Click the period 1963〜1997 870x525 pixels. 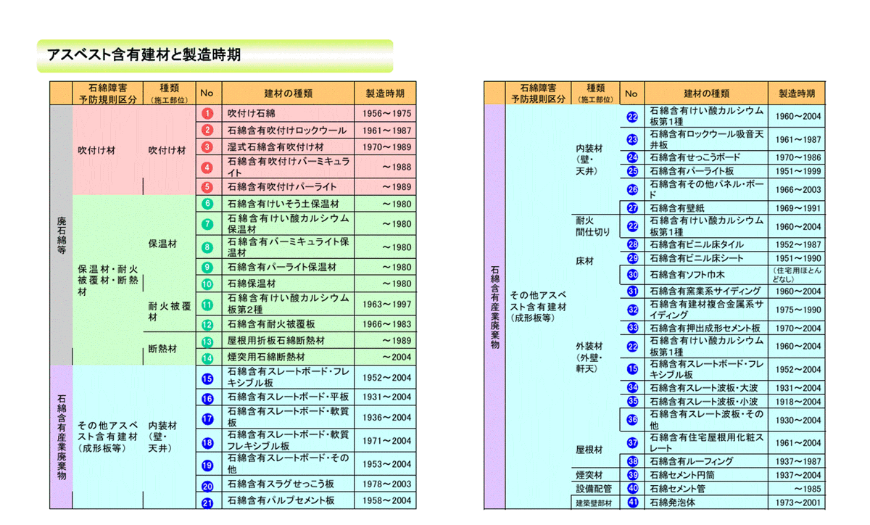(x=386, y=305)
